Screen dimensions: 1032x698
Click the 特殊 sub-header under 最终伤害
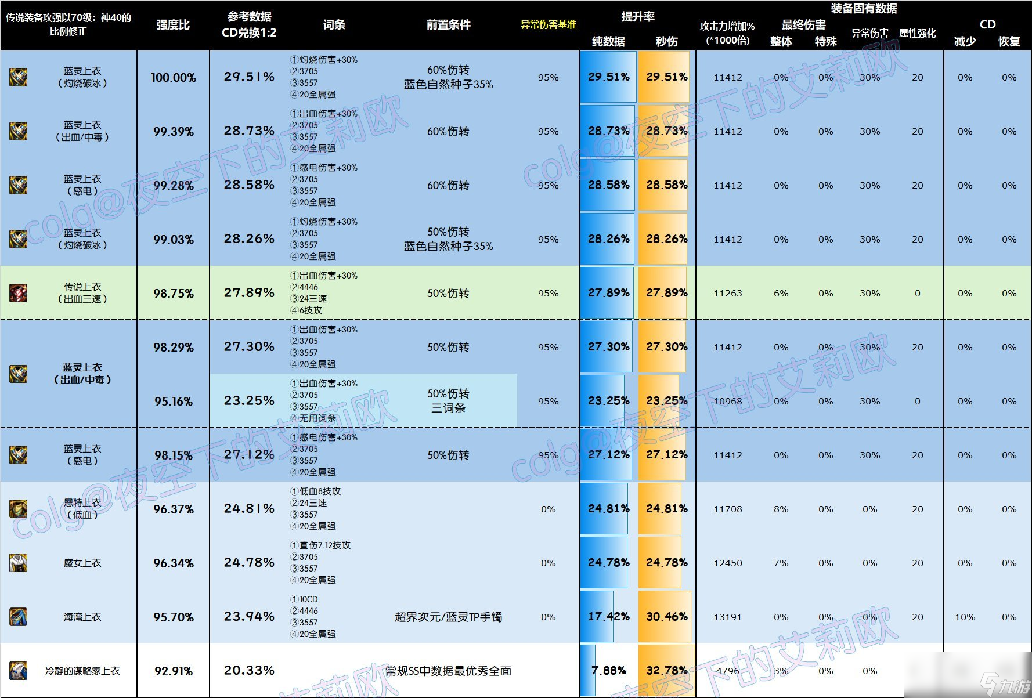coord(825,41)
